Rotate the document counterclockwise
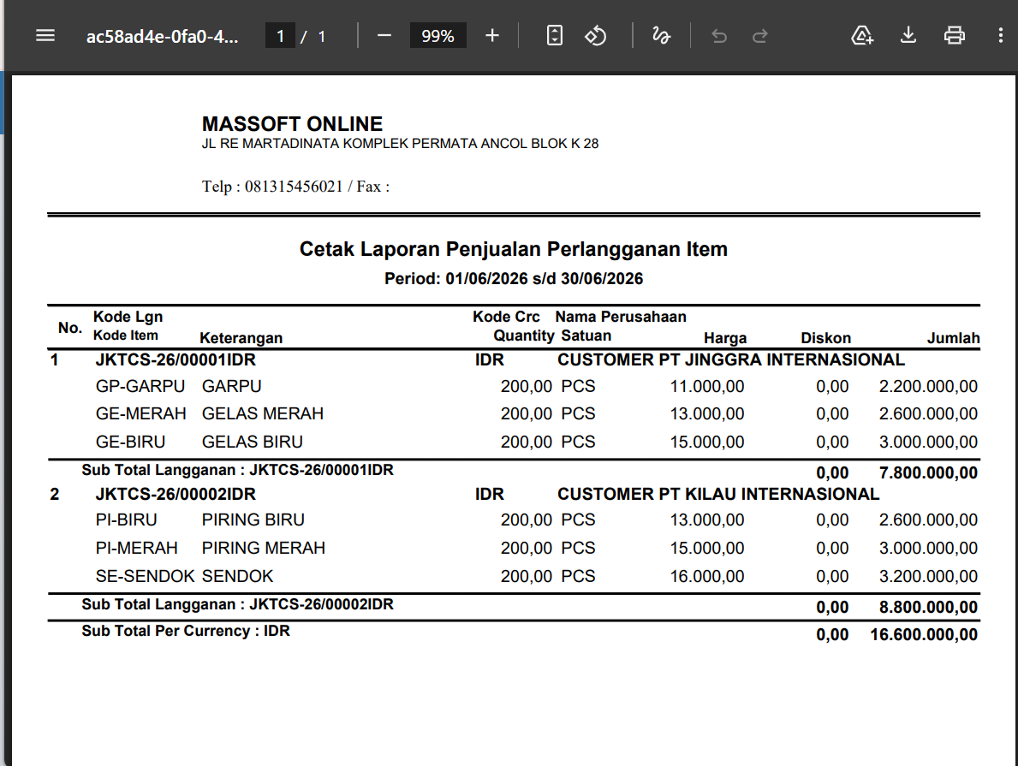The width and height of the screenshot is (1018, 766). pos(595,36)
